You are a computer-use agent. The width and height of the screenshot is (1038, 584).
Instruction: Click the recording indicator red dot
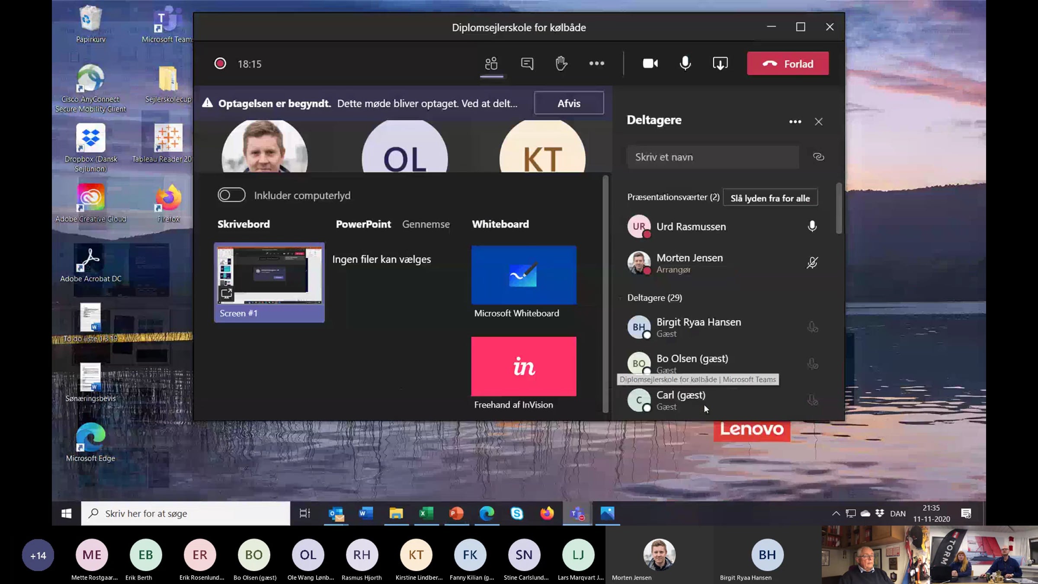(x=220, y=64)
